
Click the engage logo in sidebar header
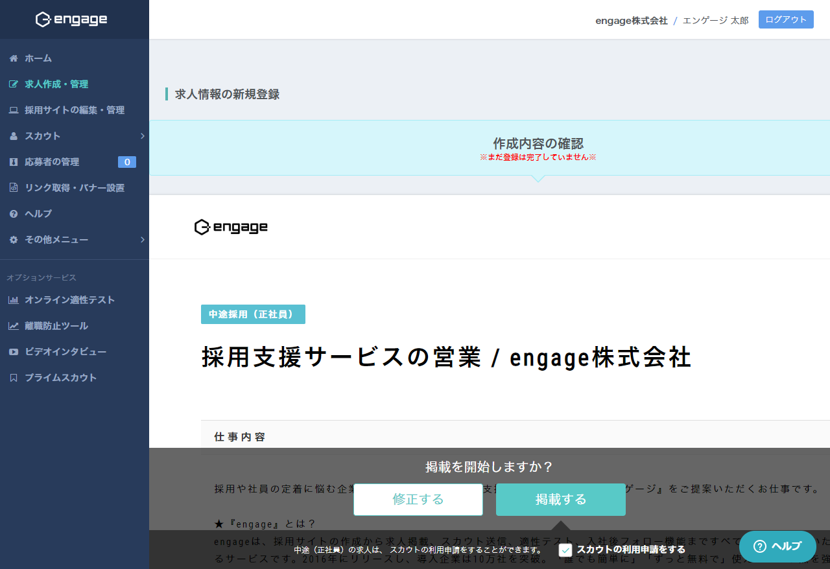pyautogui.click(x=71, y=19)
